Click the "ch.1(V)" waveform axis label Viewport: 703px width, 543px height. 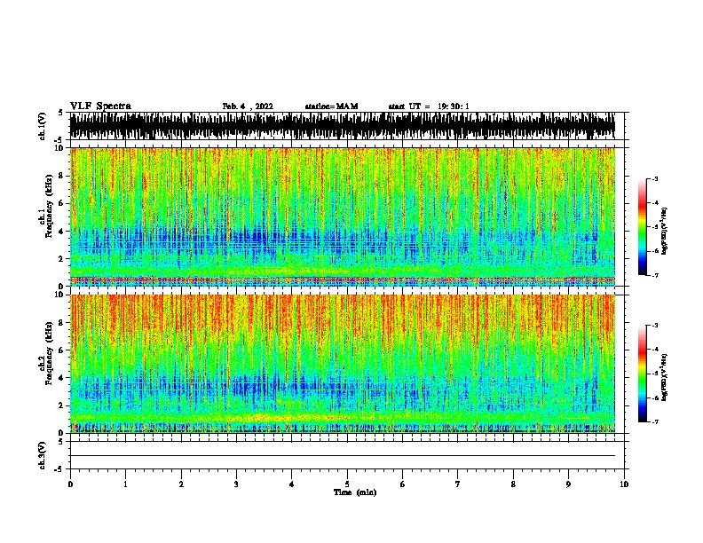(x=42, y=126)
